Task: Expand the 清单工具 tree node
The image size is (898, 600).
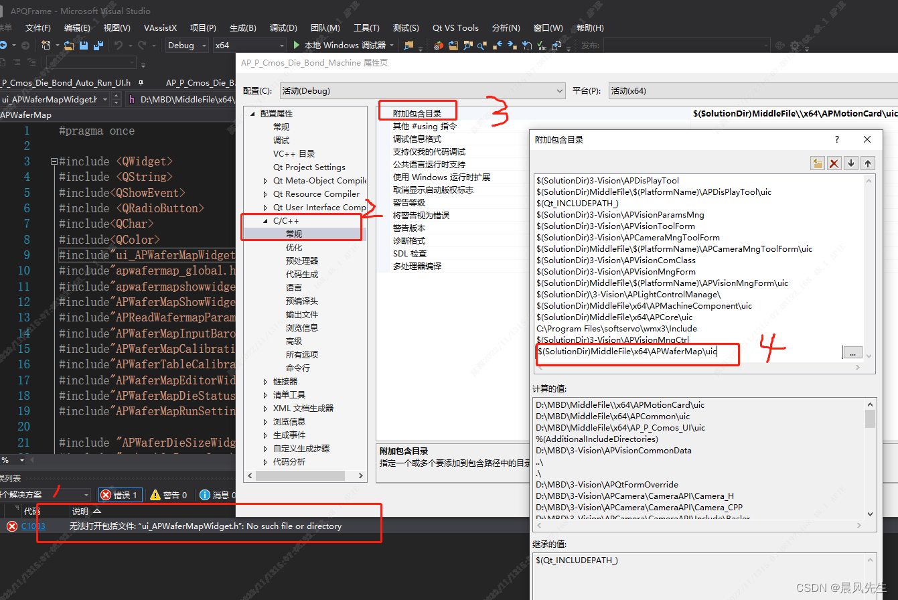Action: [265, 394]
